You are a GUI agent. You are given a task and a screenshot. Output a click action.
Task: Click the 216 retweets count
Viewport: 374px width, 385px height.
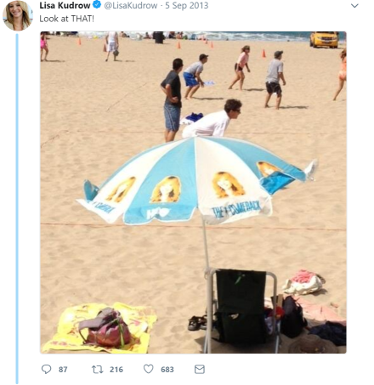click(x=116, y=370)
